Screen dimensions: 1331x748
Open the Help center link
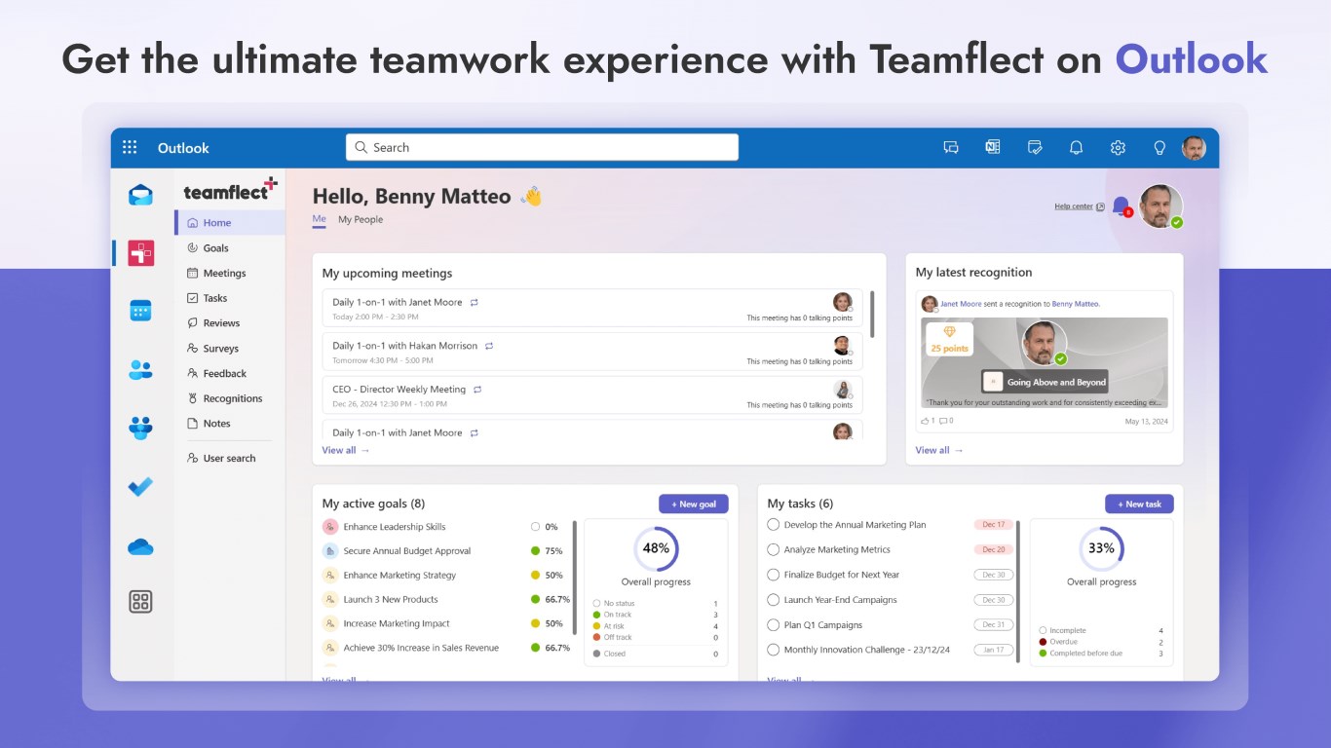click(x=1079, y=206)
